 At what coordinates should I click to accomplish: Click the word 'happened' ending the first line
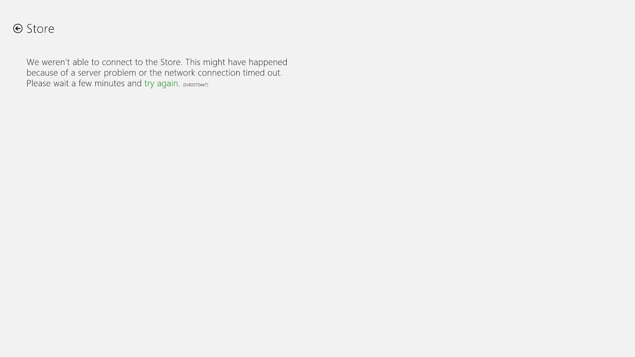(268, 62)
